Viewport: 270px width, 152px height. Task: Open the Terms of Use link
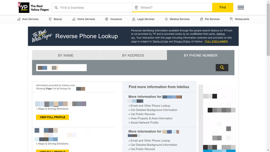[160, 41]
